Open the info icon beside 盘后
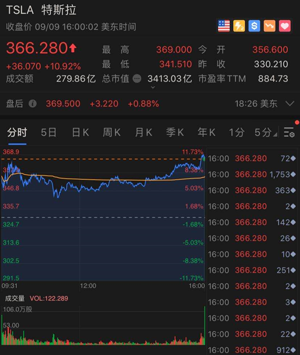 coord(33,104)
